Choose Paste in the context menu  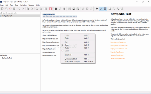click(x=78, y=48)
